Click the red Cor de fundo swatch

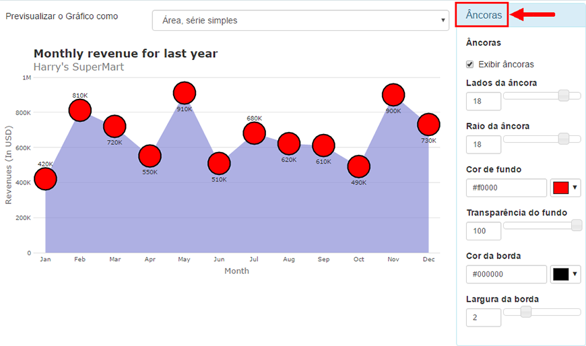coord(560,188)
